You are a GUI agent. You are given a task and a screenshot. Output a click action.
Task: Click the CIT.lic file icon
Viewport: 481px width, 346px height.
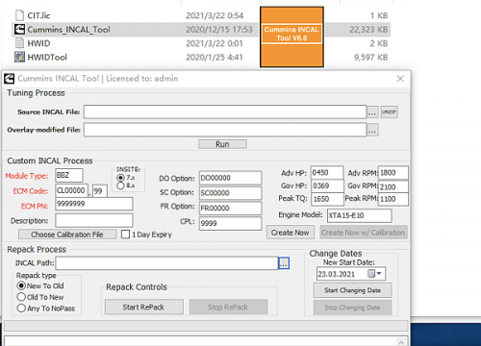[19, 15]
